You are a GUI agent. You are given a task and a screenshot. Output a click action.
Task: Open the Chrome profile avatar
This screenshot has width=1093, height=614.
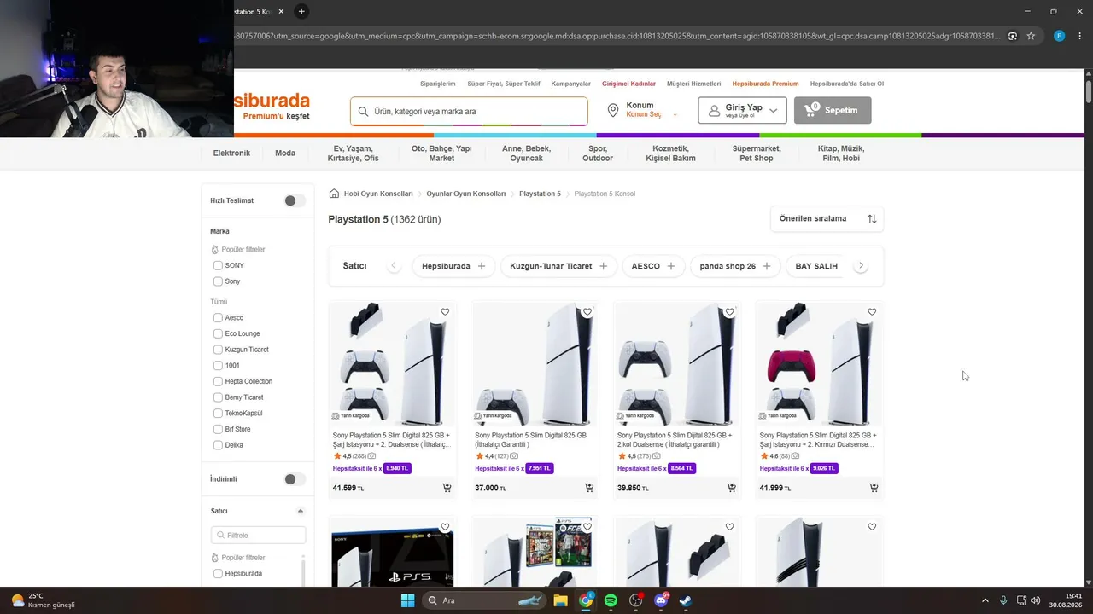point(1059,36)
